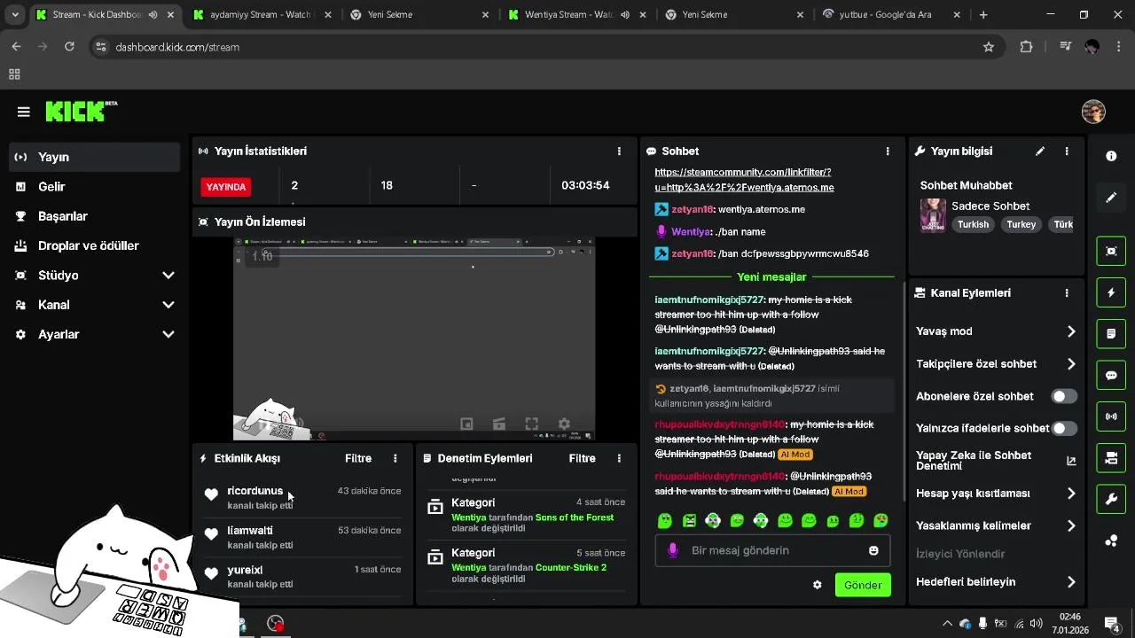Edit stream info with Yayın bilgisi pencil
The image size is (1135, 638).
(1040, 152)
